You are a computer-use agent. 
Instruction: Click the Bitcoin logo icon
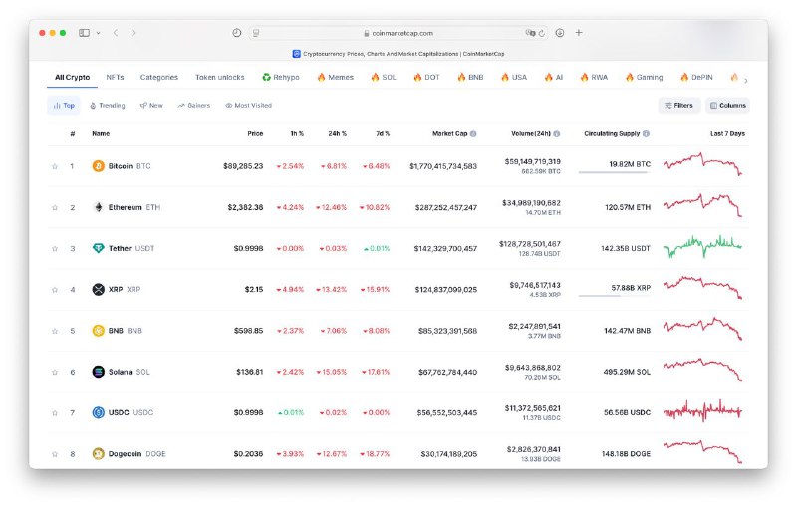(x=98, y=166)
